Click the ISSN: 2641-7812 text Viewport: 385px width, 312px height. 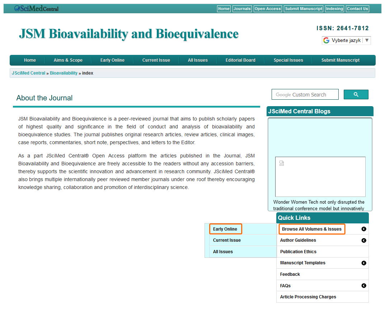[x=343, y=28]
